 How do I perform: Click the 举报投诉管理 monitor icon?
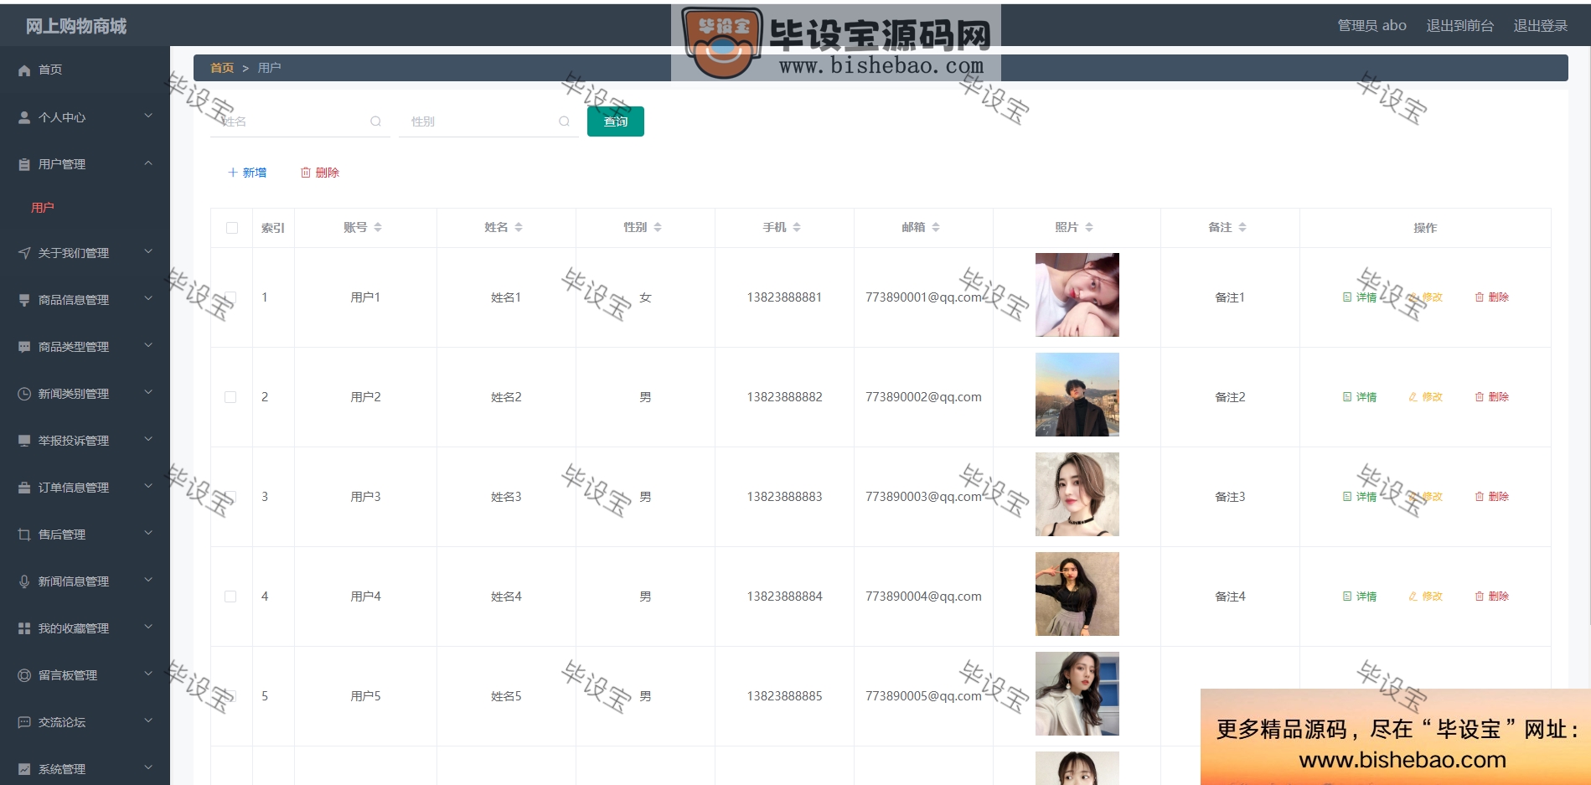pos(24,441)
